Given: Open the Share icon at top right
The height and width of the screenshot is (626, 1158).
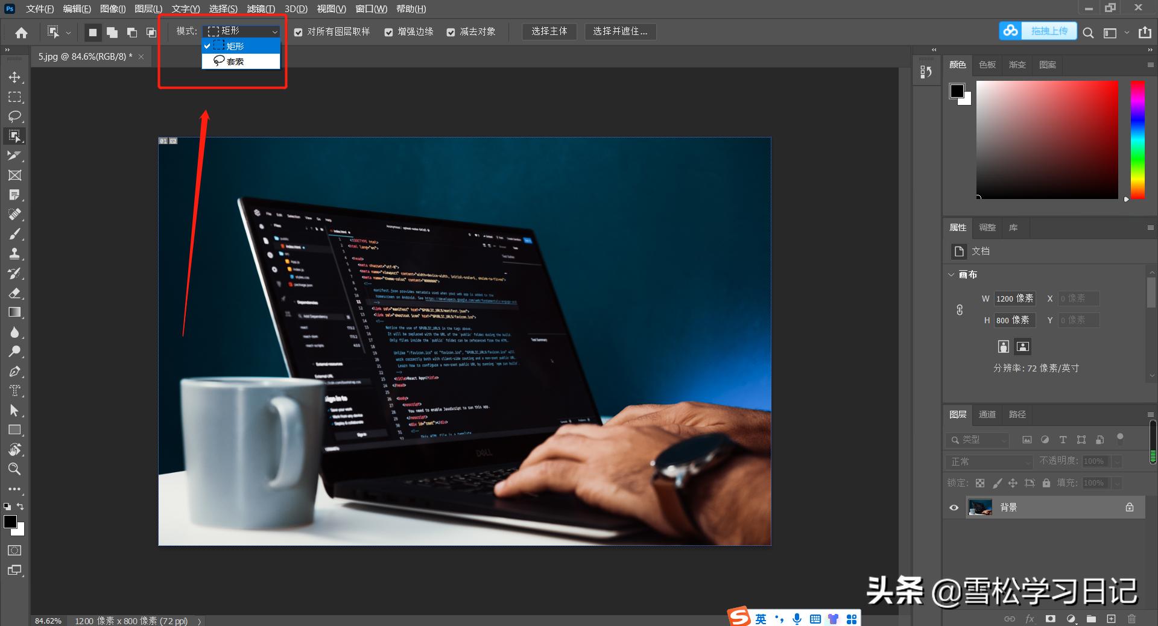Looking at the screenshot, I should point(1145,33).
